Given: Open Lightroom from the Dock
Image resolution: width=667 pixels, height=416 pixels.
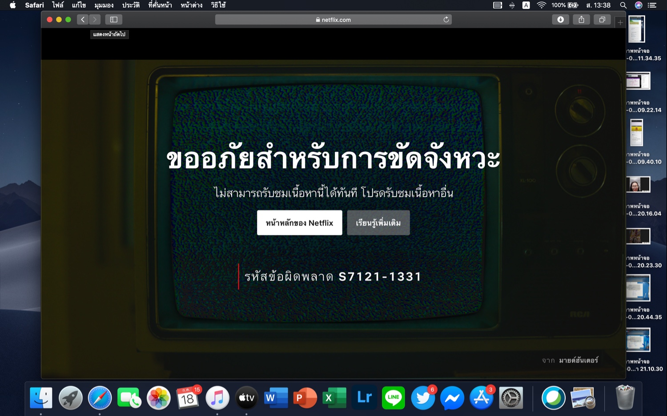Looking at the screenshot, I should (364, 398).
